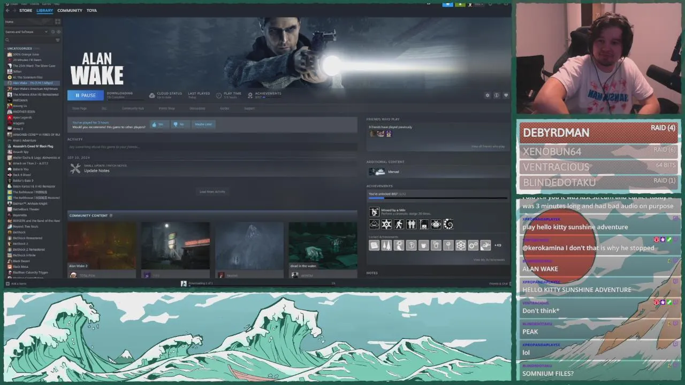
Task: Open the Library tab
Action: [45, 10]
